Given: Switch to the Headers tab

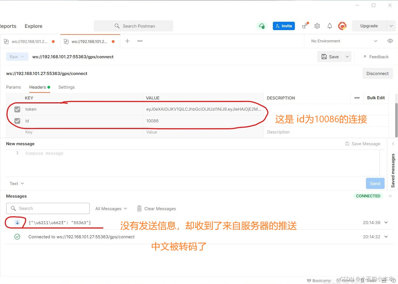Looking at the screenshot, I should (x=40, y=87).
